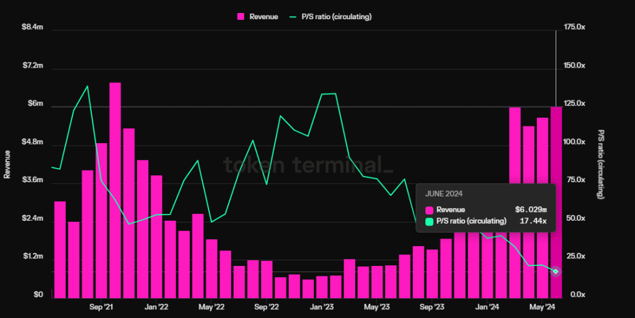Select the highlighted June 2024 revenue bar
The height and width of the screenshot is (318, 635).
pos(556,202)
